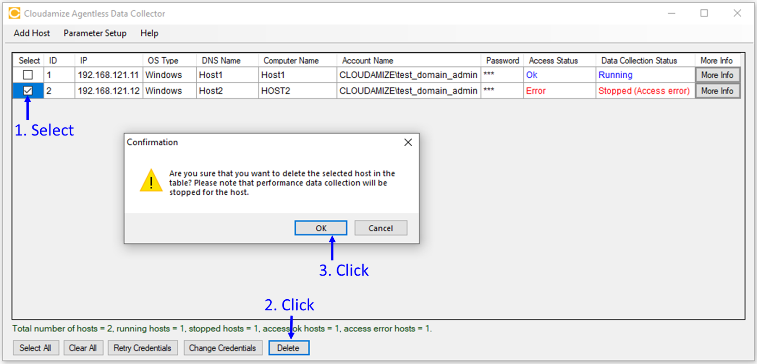Maximize the Cloudamize window

(x=704, y=13)
